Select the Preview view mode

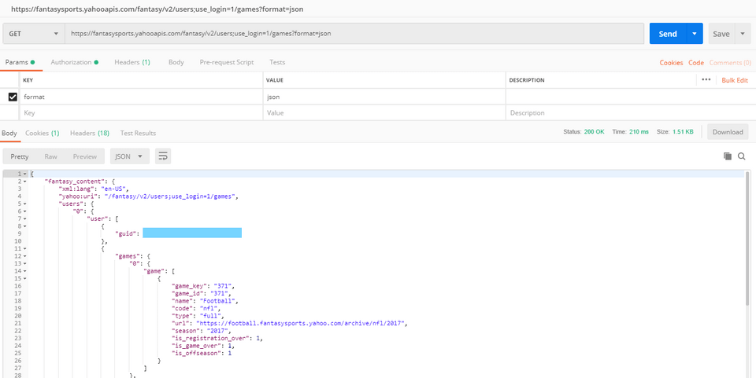click(85, 156)
